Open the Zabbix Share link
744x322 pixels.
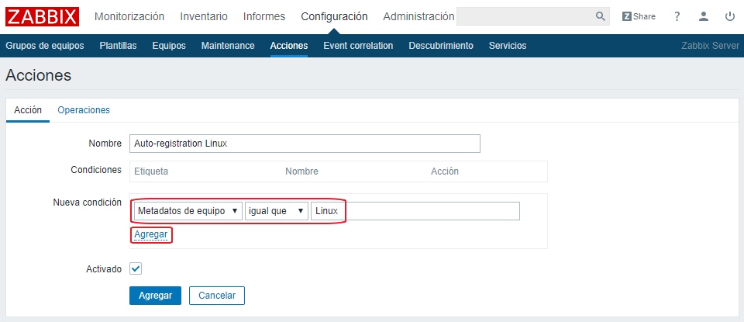point(639,16)
